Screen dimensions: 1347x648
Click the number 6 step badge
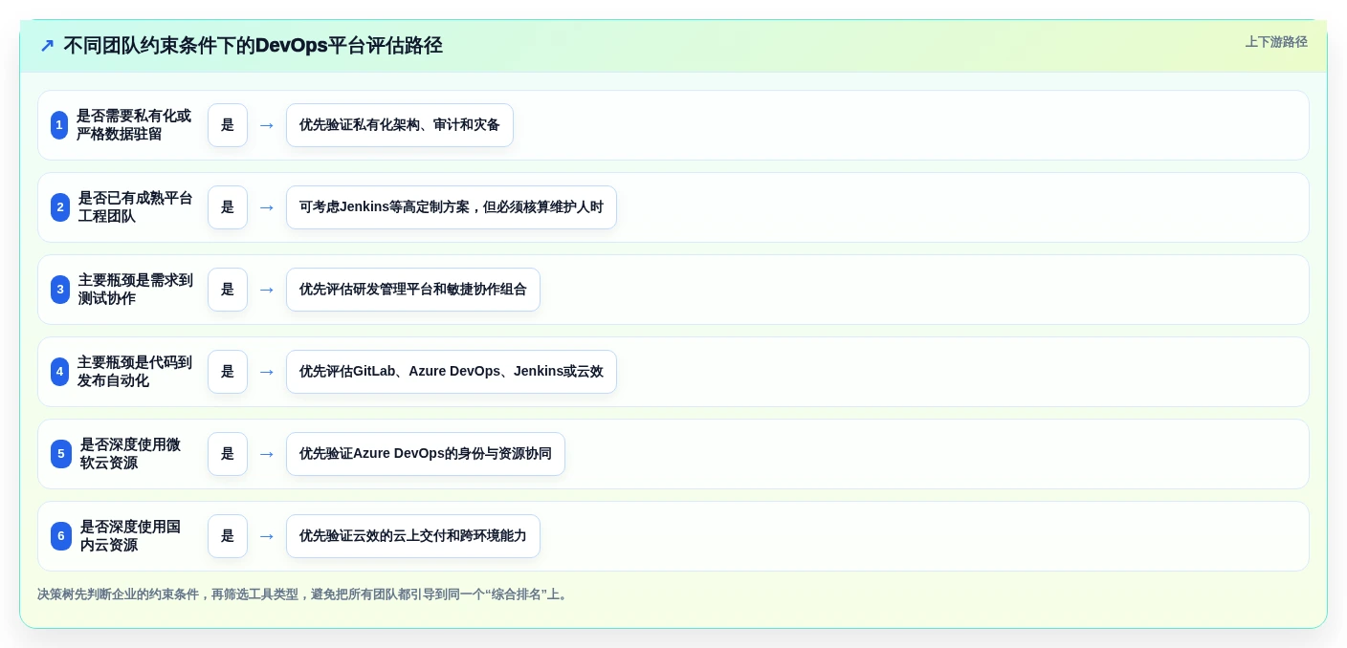point(61,536)
